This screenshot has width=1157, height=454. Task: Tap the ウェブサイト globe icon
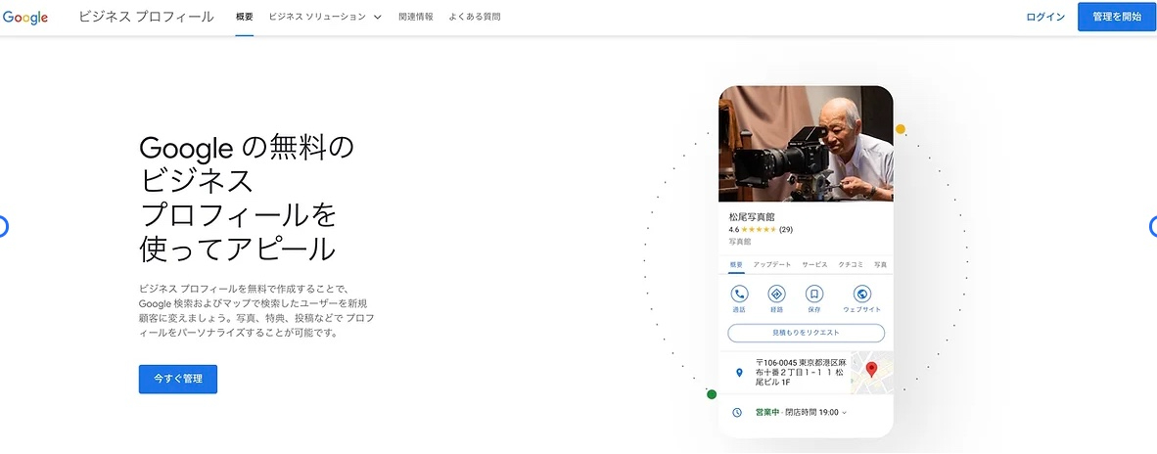861,295
